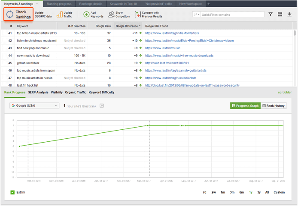Set graph range to 1m
The image size is (298, 206).
[x=223, y=192]
